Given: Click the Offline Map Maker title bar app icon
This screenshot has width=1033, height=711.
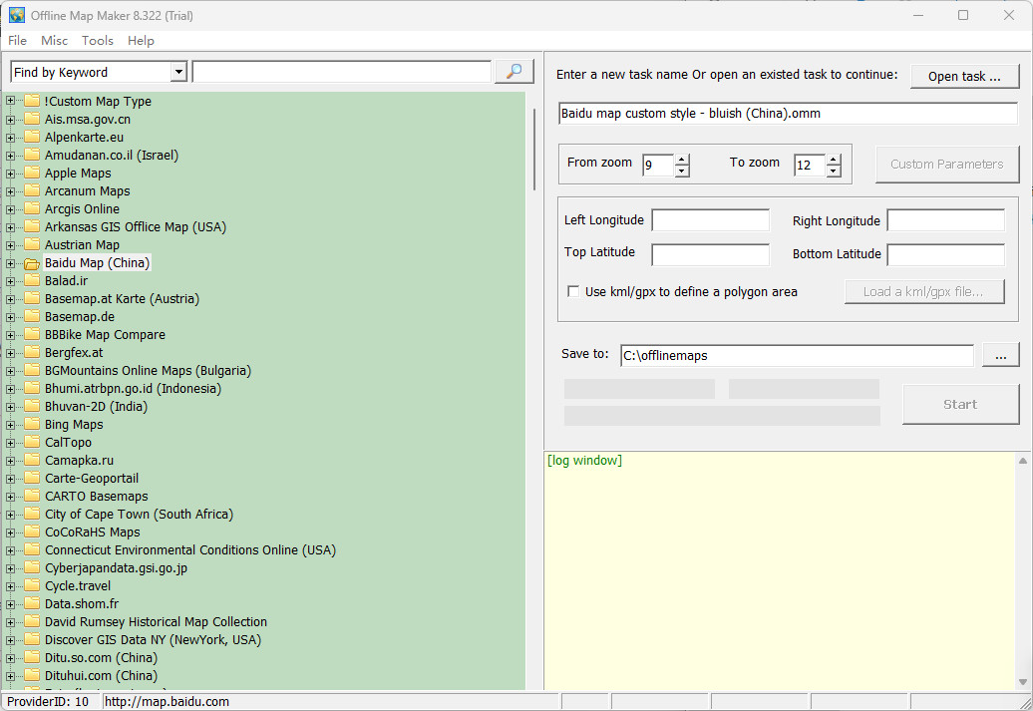Looking at the screenshot, I should (x=17, y=15).
